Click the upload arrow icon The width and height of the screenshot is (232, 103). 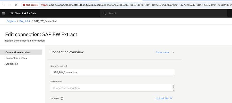tap(171, 98)
